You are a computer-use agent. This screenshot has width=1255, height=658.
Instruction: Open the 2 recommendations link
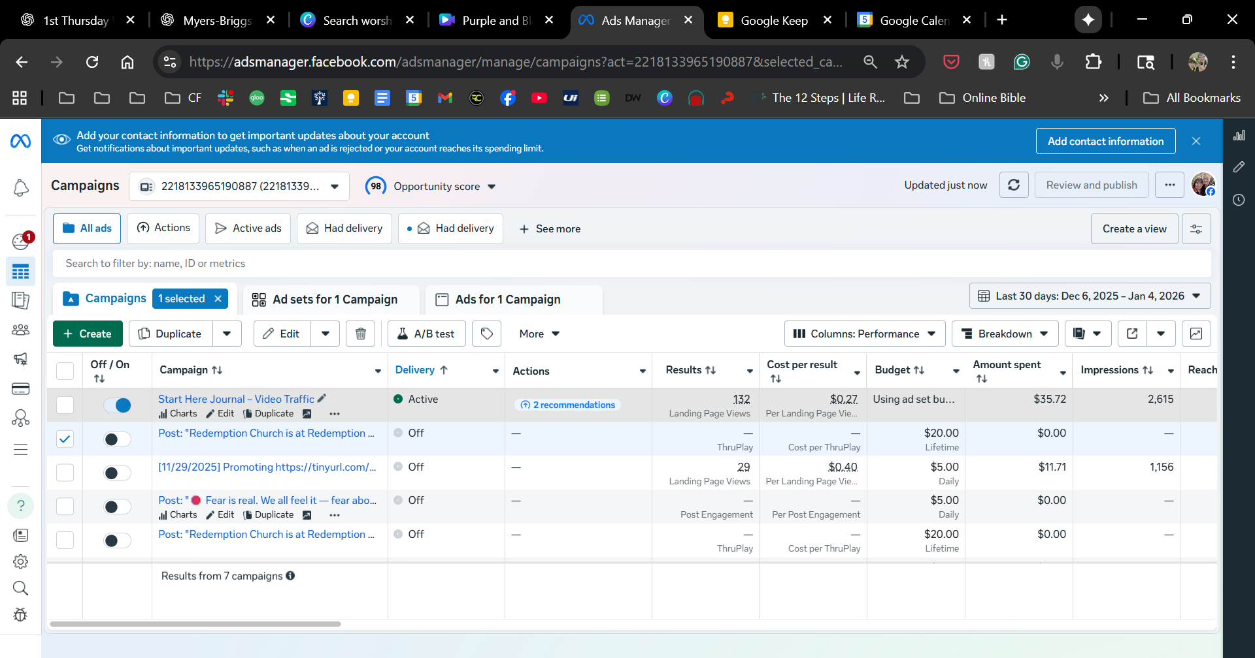568,405
